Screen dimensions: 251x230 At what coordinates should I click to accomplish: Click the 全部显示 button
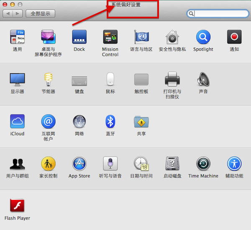[x=40, y=14]
